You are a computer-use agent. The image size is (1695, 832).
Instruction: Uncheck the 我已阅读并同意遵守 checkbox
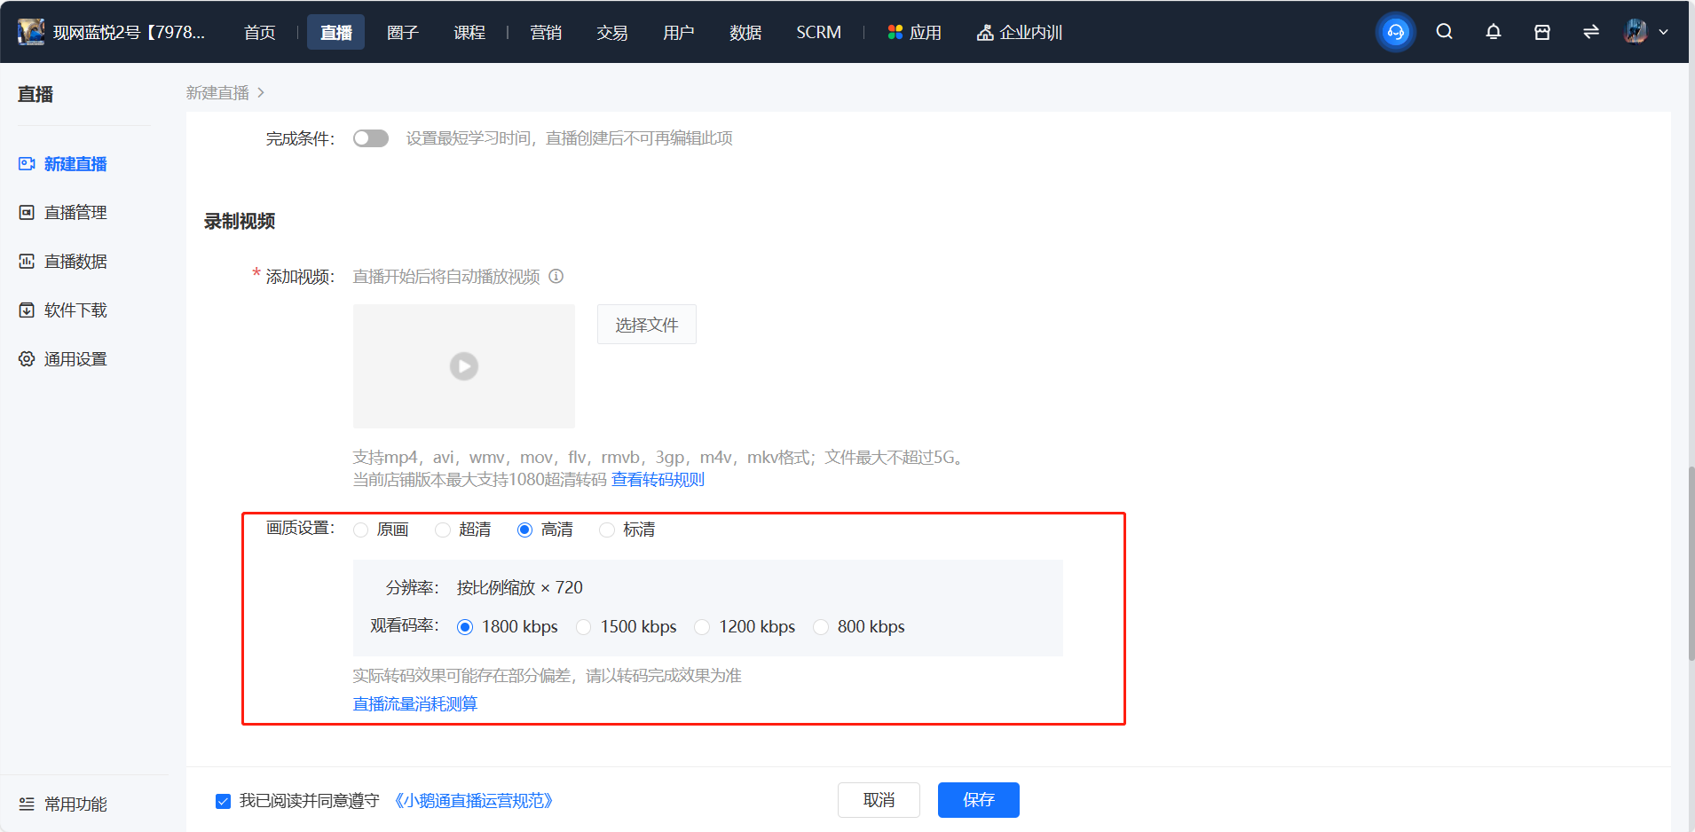pyautogui.click(x=224, y=801)
